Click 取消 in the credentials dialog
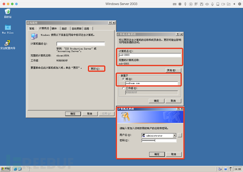The image size is (243, 172). [174, 154]
